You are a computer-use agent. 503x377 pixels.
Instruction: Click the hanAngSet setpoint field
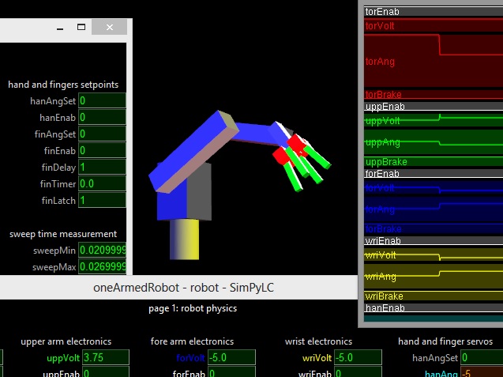102,101
